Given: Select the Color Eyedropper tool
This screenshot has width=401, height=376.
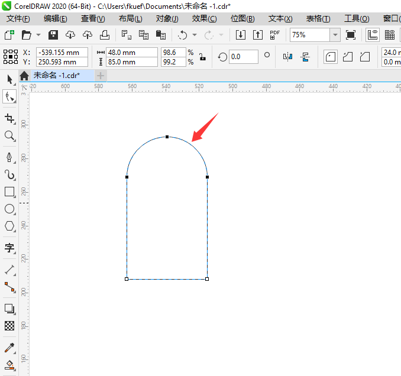Looking at the screenshot, I should pyautogui.click(x=9, y=348).
